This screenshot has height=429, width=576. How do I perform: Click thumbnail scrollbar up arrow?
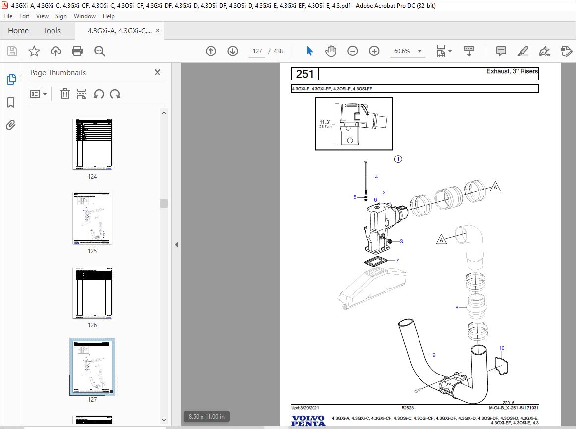[x=164, y=113]
